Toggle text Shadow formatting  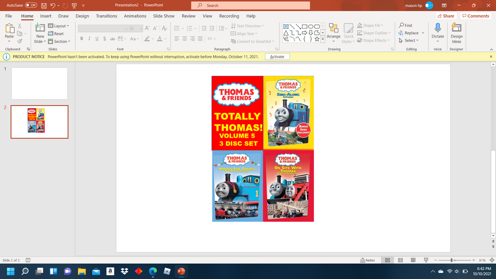coord(105,38)
